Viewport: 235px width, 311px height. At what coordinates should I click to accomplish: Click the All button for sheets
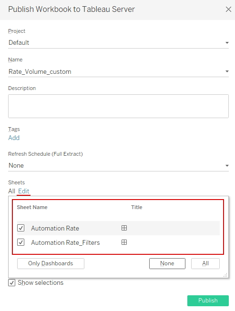pos(205,263)
